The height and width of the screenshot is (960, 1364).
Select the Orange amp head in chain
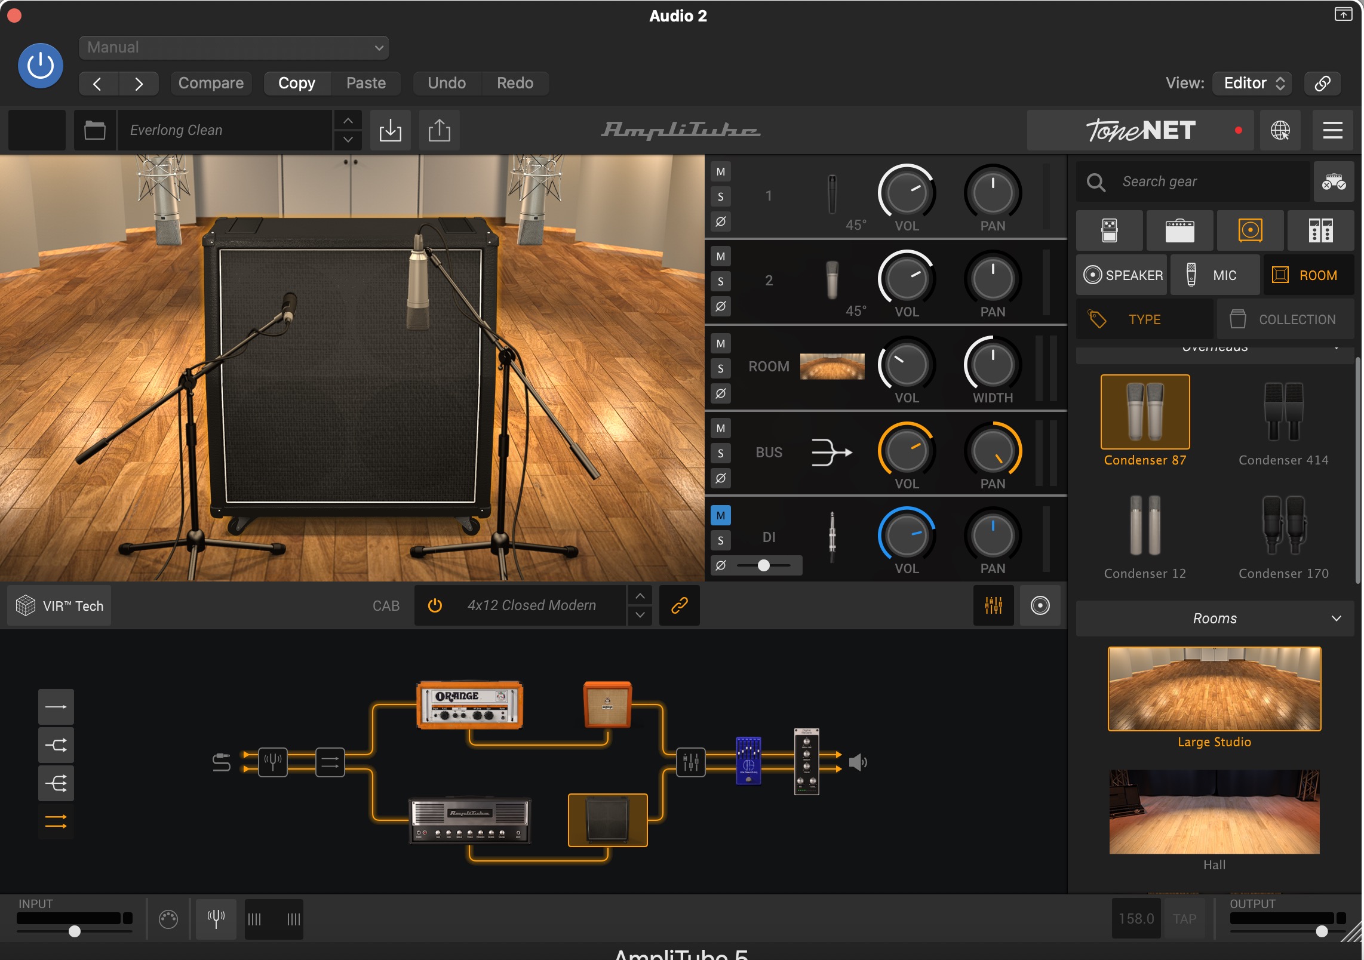[469, 705]
